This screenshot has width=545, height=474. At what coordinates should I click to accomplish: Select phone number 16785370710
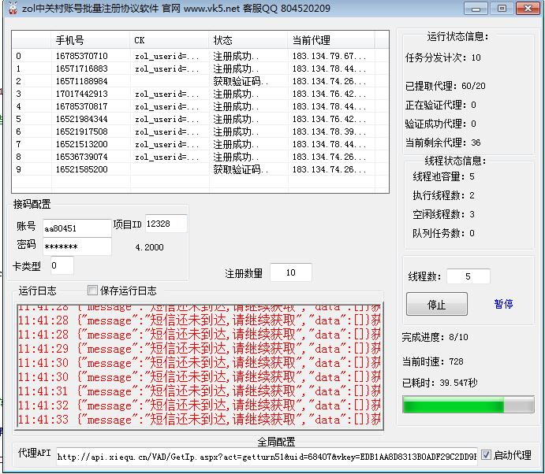click(82, 56)
